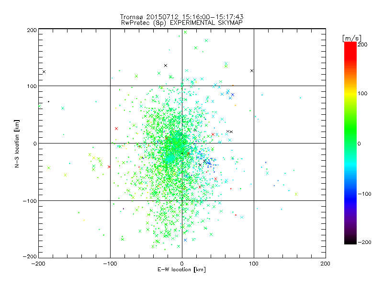The image size is (383, 287).
Task: Click the -200 tick label on the N-S axis
Action: point(30,256)
